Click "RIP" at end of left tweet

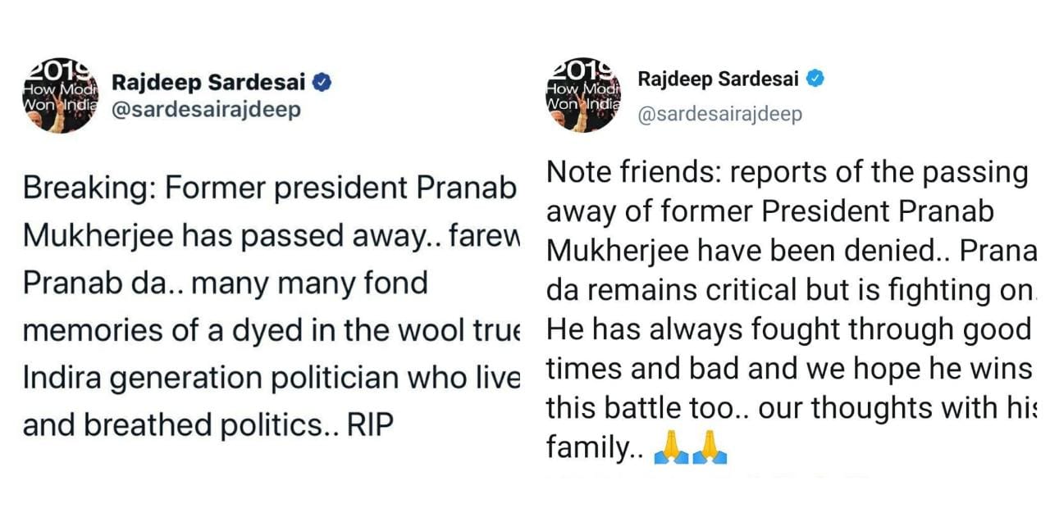pyautogui.click(x=369, y=427)
